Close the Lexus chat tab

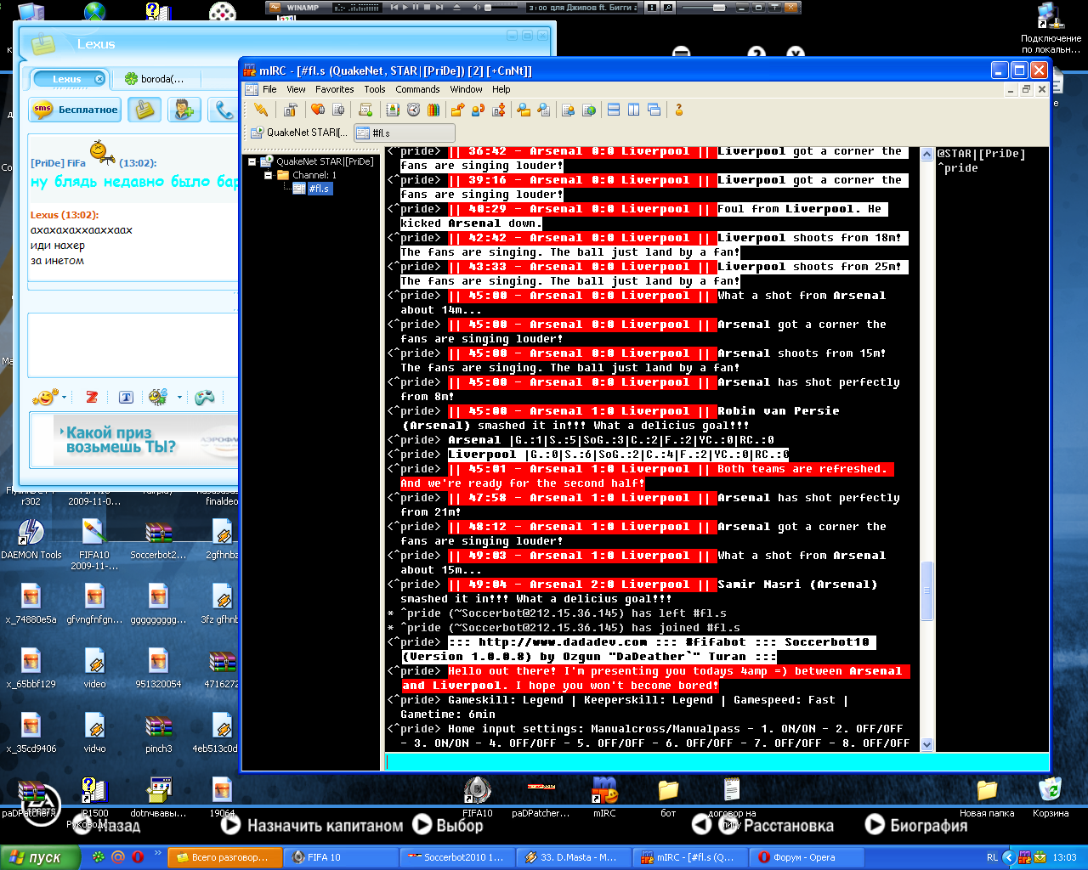99,79
